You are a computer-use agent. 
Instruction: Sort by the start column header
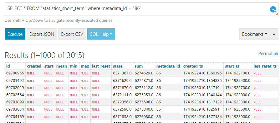[x=49, y=66]
